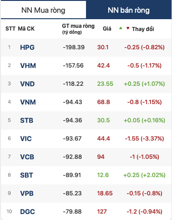Viewport: 172px width, 220px height.
Task: Click the Giá column header
Action: (107, 29)
